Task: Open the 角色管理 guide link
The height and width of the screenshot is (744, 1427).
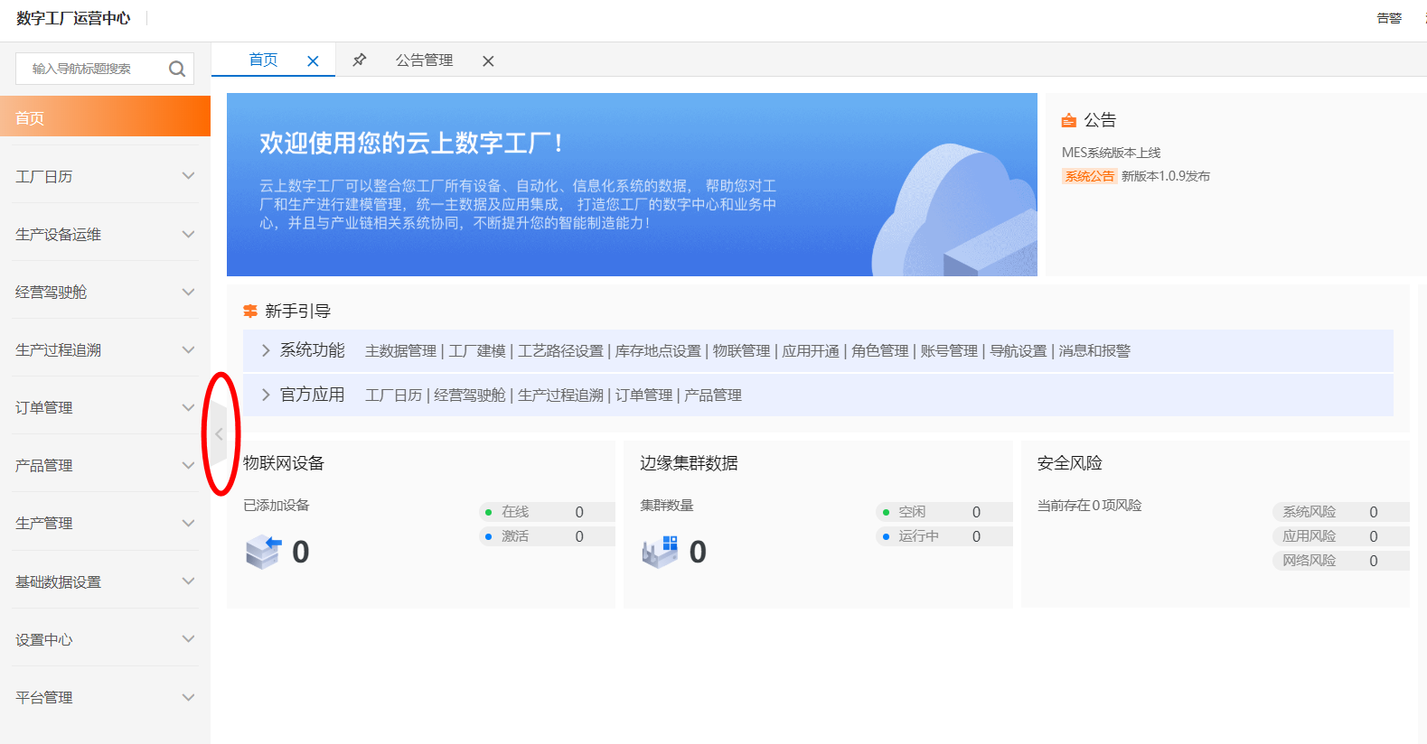Action: click(x=880, y=351)
